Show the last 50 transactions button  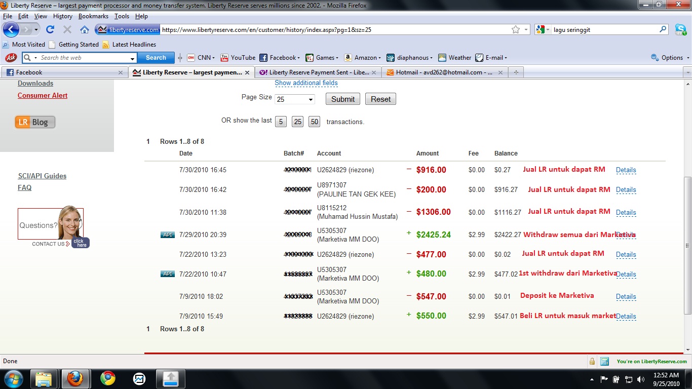(x=315, y=122)
